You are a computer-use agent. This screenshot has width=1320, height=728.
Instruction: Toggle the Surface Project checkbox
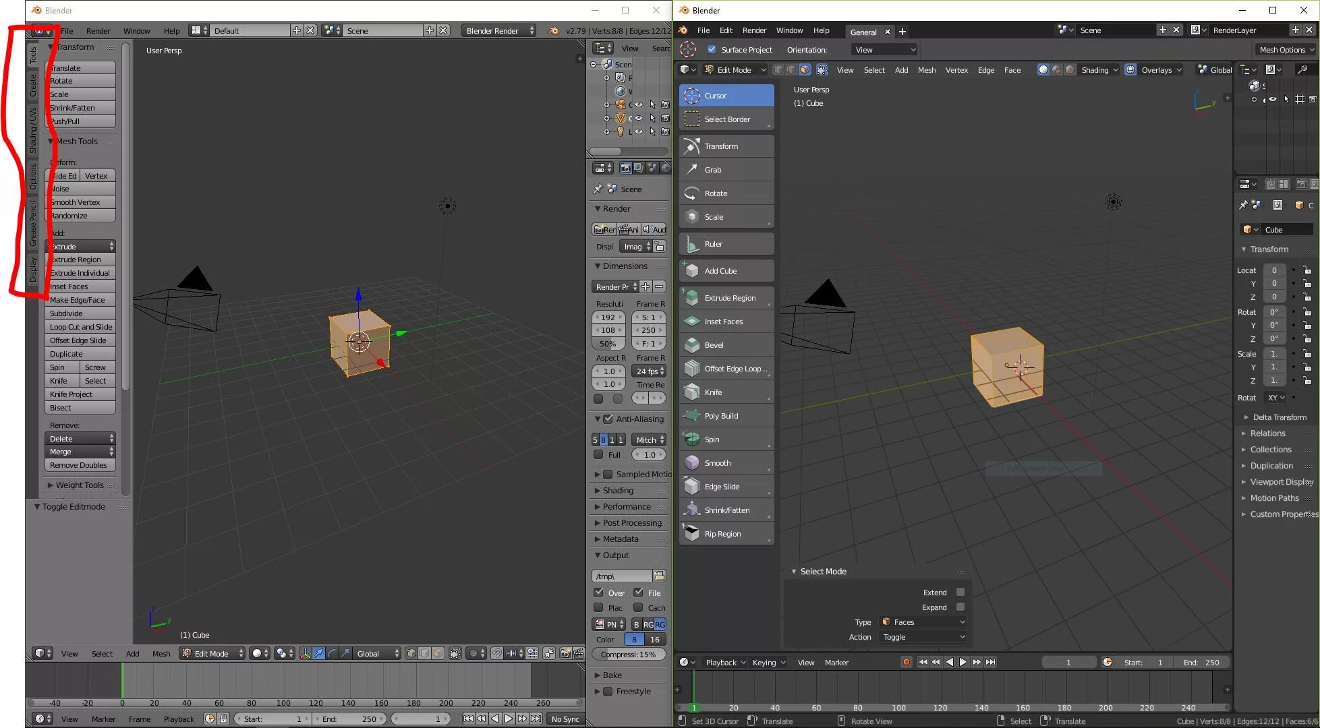click(x=712, y=49)
